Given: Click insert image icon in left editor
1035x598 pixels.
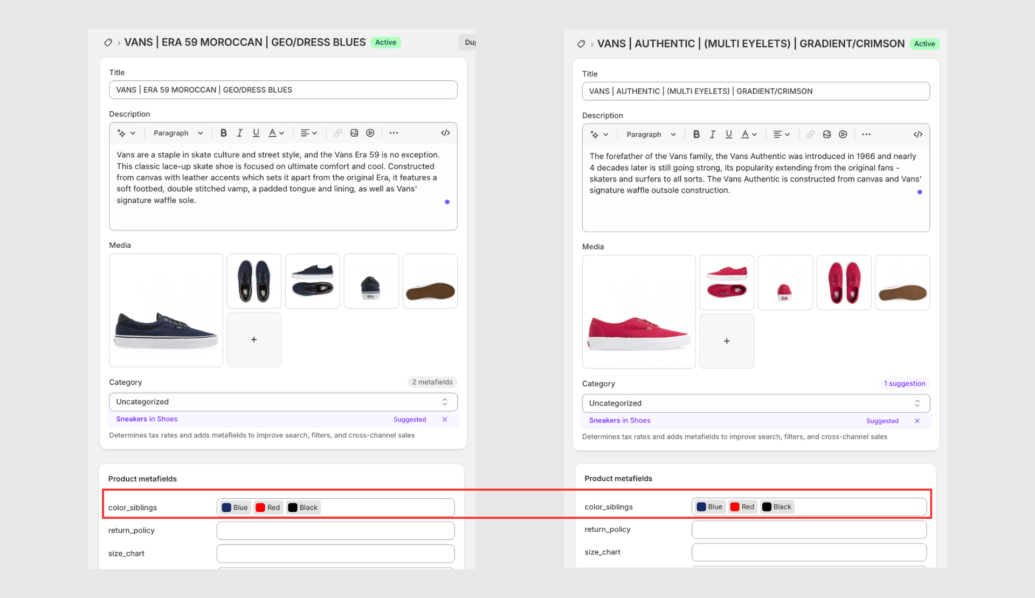Looking at the screenshot, I should 354,133.
